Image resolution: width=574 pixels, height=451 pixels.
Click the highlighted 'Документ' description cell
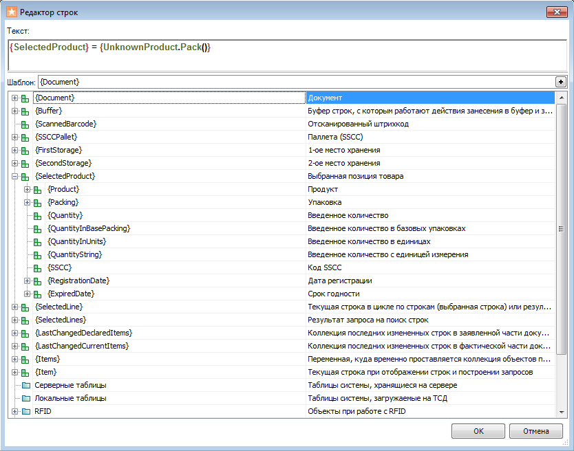coord(430,98)
